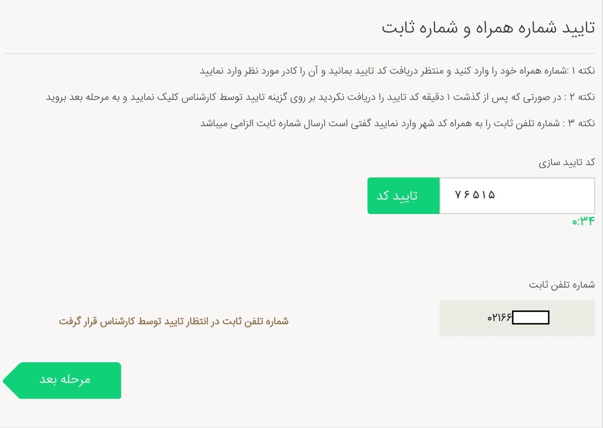Screen dimensions: 603x428
Task: Select the "نکته ۱" mobile number instruction line
Action: point(397,71)
